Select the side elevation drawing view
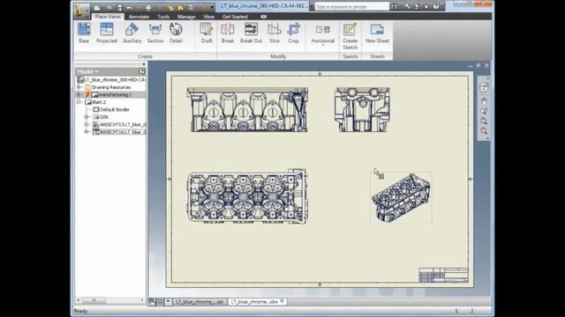The height and width of the screenshot is (317, 565). point(362,109)
